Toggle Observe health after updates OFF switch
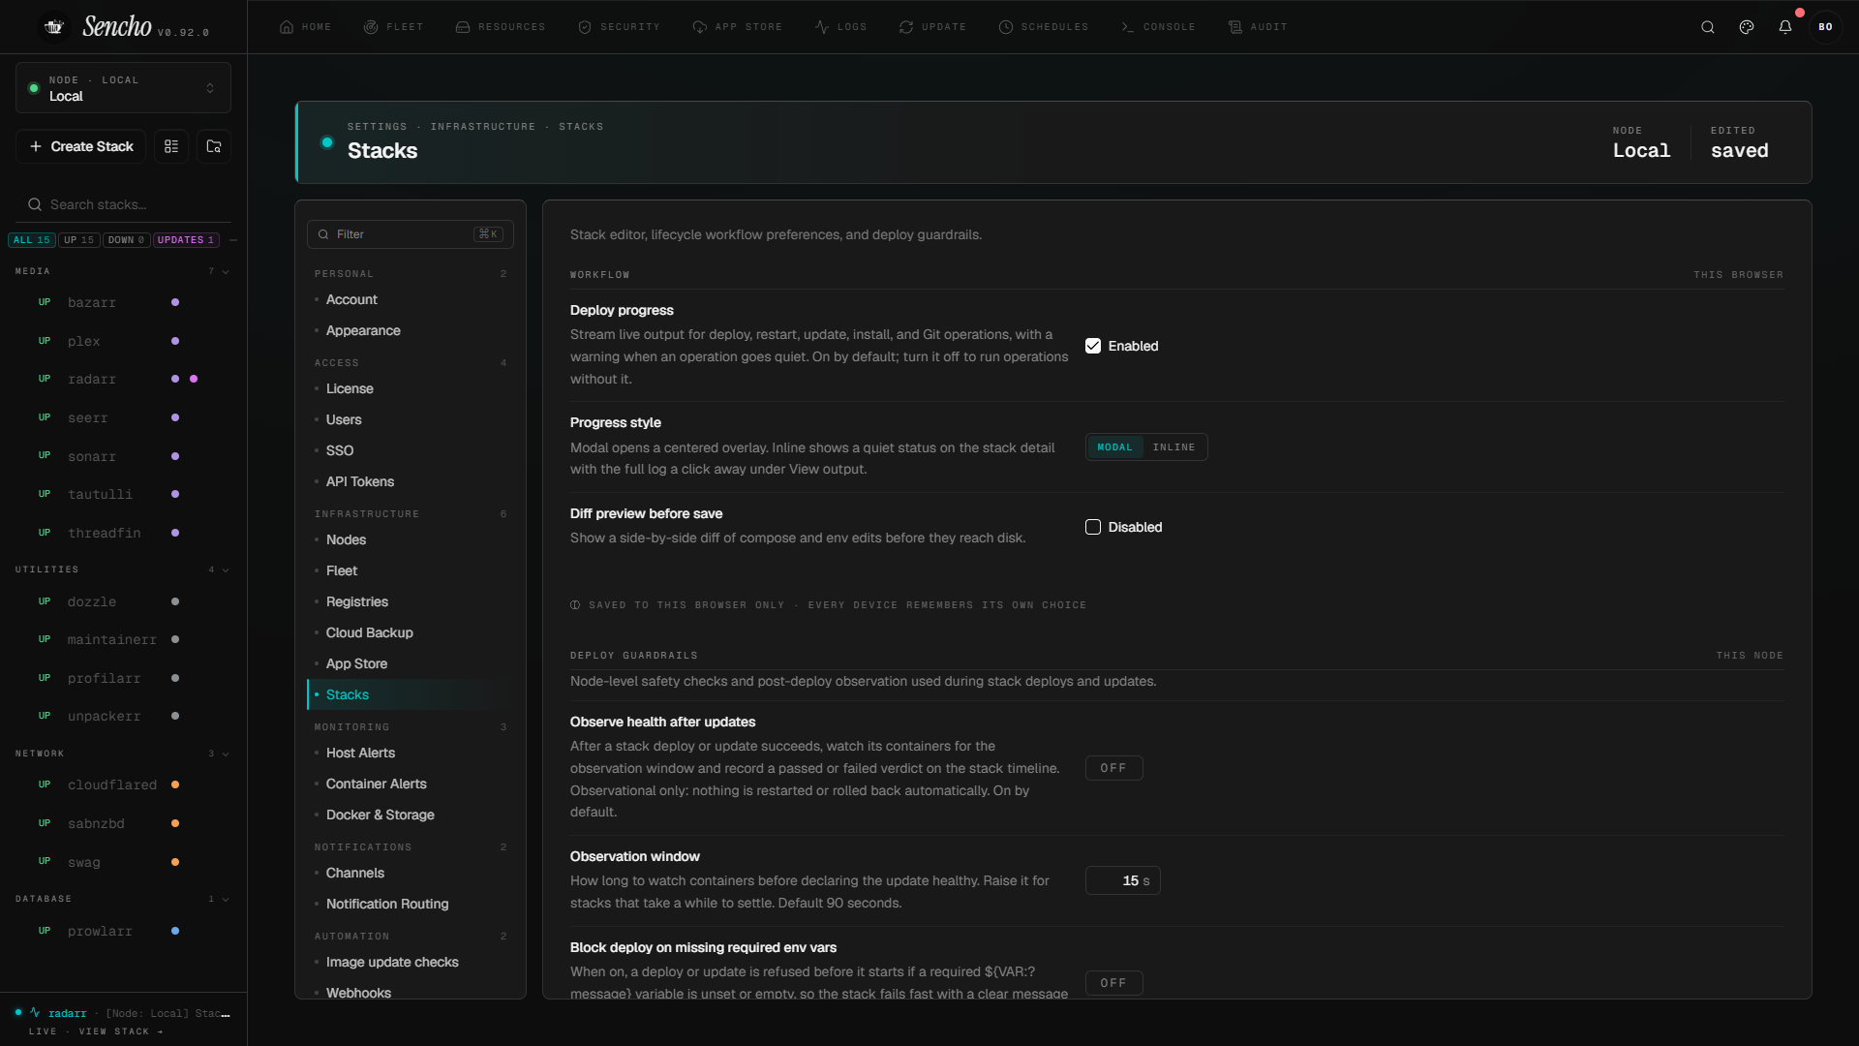This screenshot has height=1046, width=1859. 1113,768
